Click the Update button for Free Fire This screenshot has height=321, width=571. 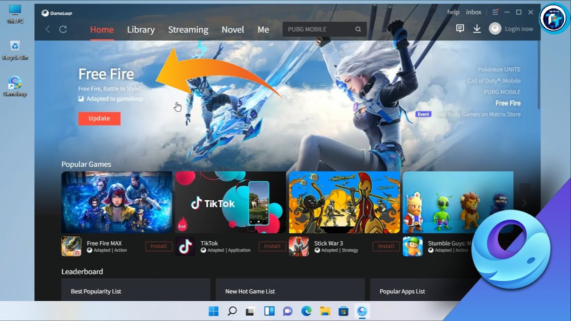99,118
